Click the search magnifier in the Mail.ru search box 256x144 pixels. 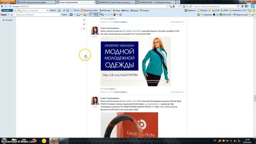(238, 6)
